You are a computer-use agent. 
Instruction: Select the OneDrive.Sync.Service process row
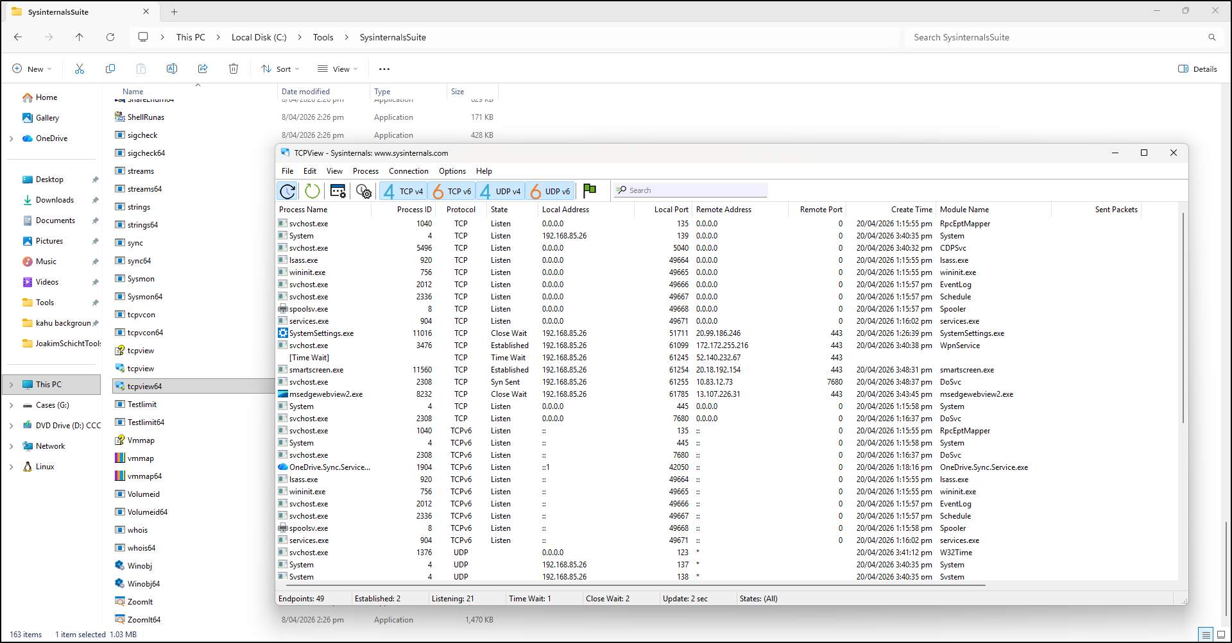[x=727, y=467]
